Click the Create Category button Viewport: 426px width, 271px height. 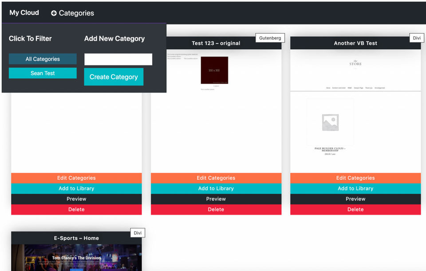click(x=114, y=77)
